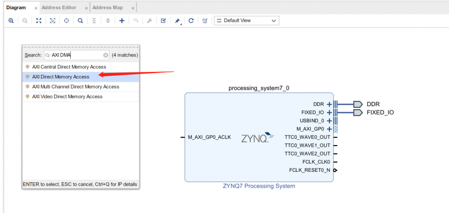Image resolution: width=449 pixels, height=213 pixels.
Task: Click the processing_system7_0 block name
Action: click(x=259, y=88)
